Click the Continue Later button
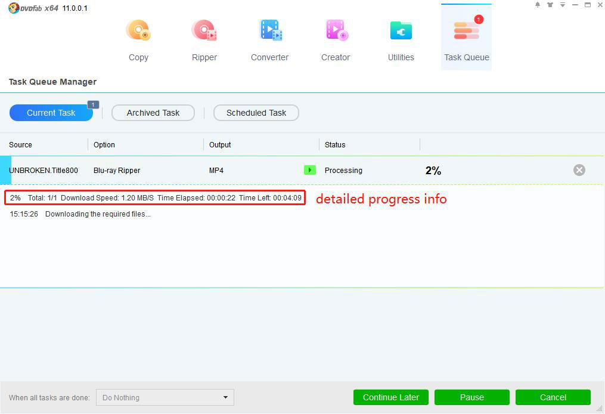The width and height of the screenshot is (605, 414). point(391,397)
